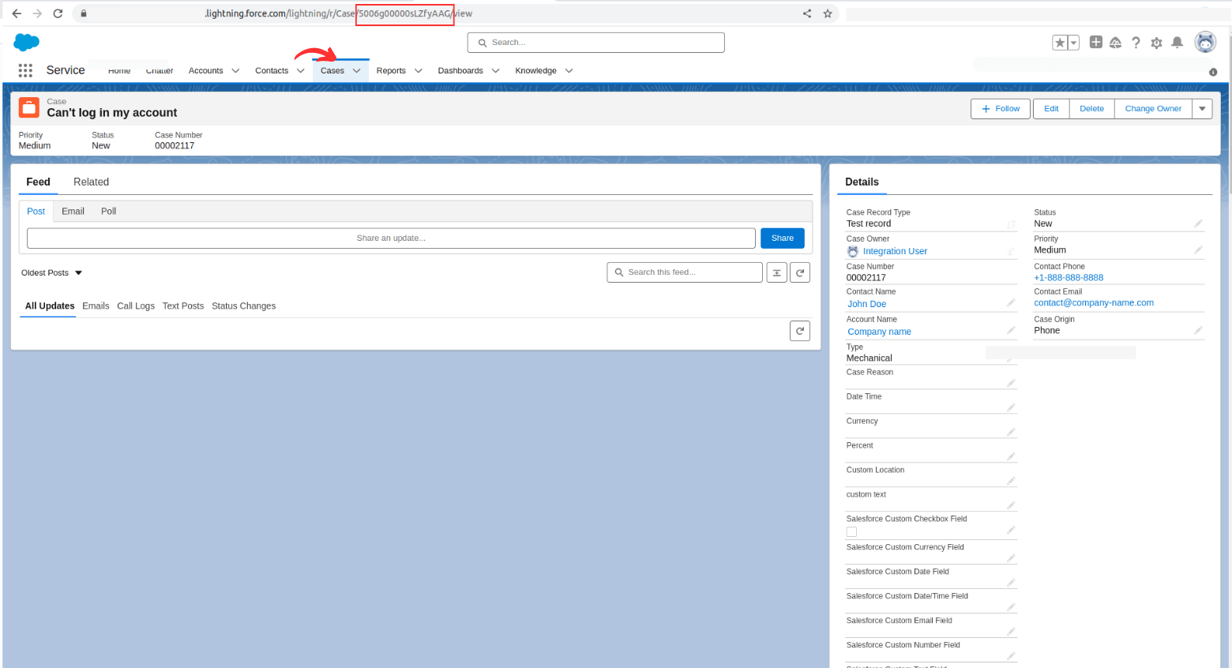Edit Priority field pencil icon
Screen dimensions: 1232x668
[x=1198, y=250]
